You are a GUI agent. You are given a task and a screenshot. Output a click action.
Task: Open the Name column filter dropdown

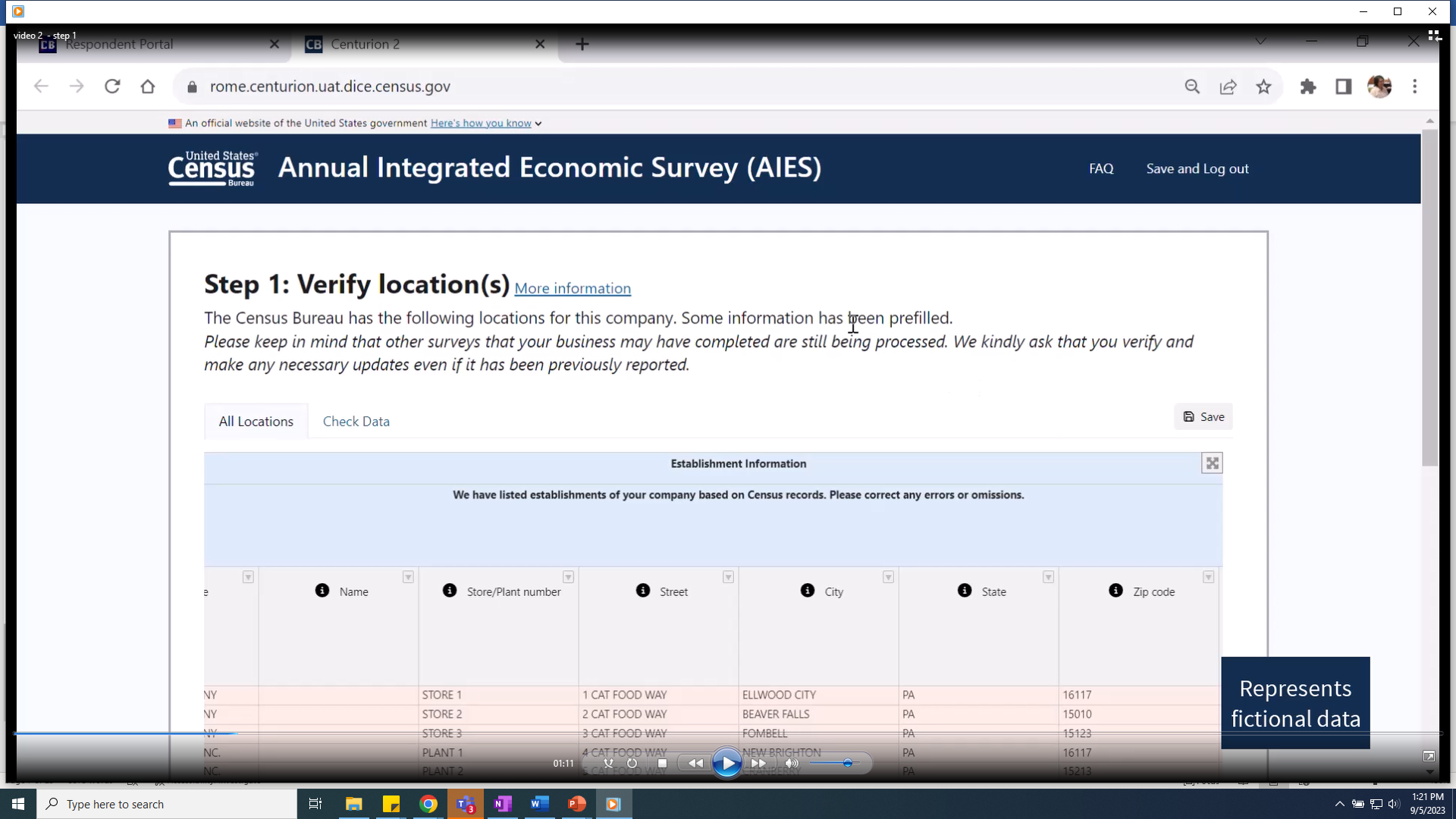408,577
